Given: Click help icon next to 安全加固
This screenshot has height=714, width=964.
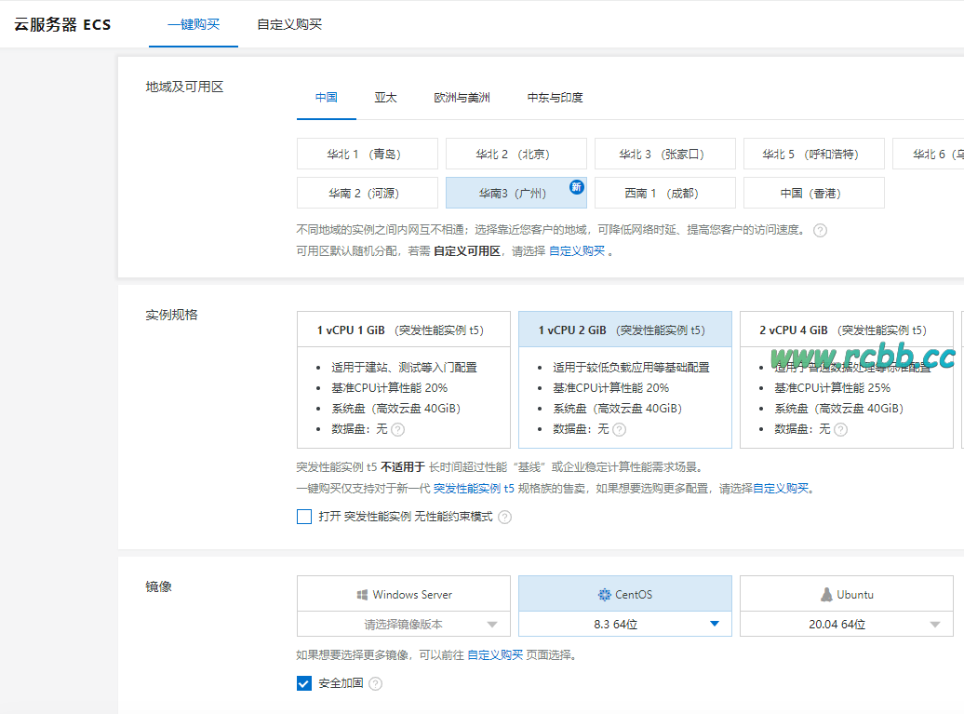Looking at the screenshot, I should click(375, 683).
